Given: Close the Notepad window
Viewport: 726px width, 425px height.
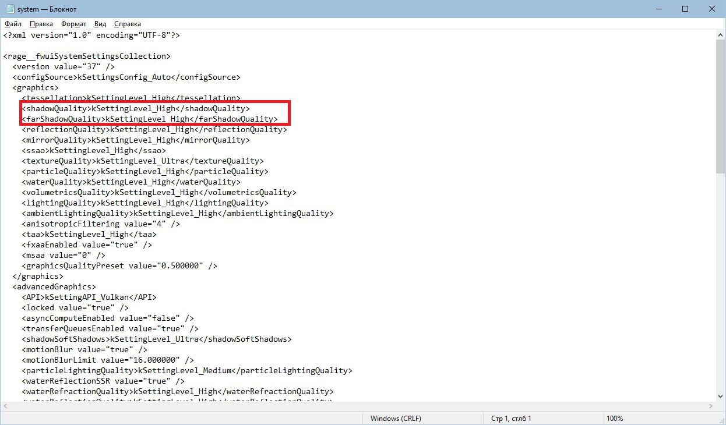Looking at the screenshot, I should click(x=712, y=9).
